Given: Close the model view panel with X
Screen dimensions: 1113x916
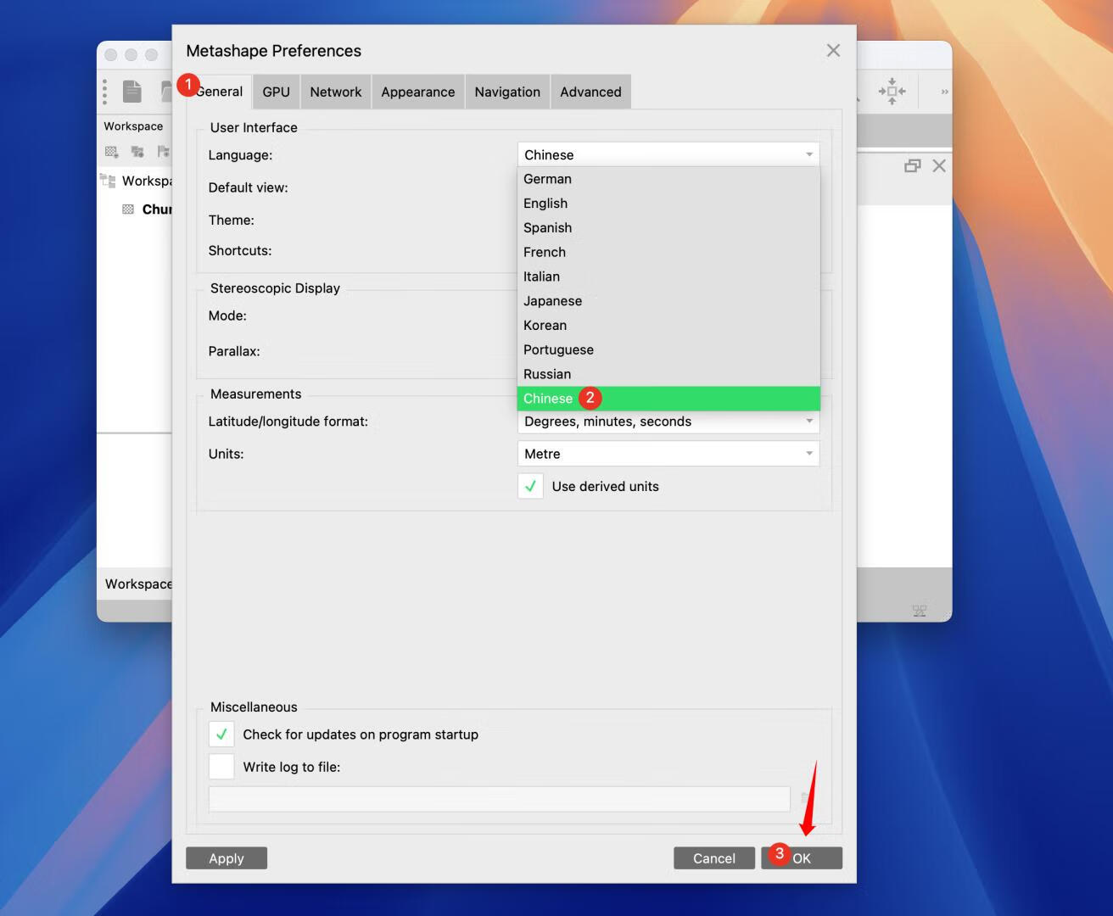Looking at the screenshot, I should point(939,166).
